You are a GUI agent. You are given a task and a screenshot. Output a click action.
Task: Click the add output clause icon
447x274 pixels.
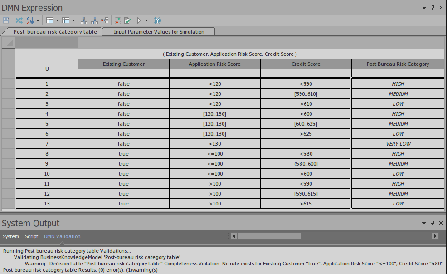tap(96, 20)
